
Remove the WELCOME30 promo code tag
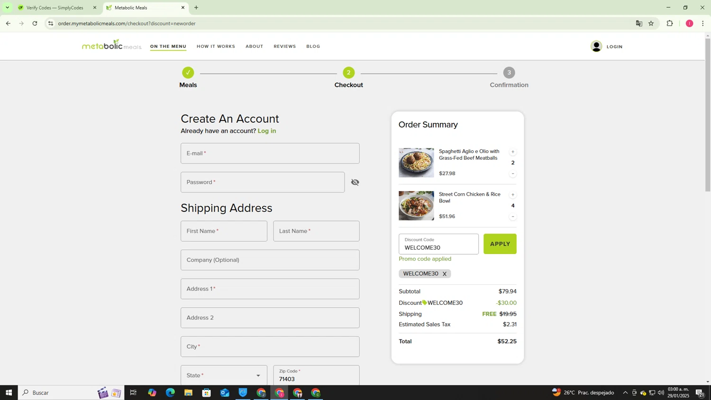coord(444,274)
